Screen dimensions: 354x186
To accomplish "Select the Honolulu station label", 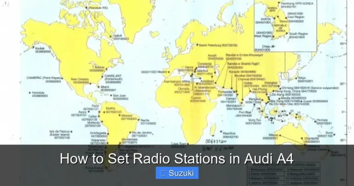I will click(x=40, y=94).
